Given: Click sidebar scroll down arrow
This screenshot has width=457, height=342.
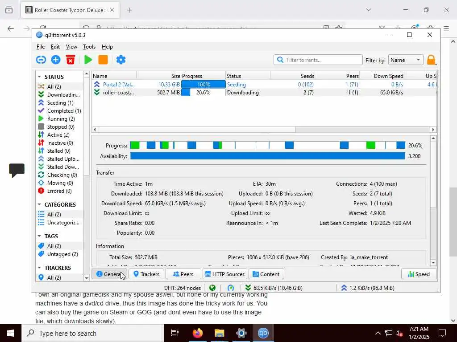Looking at the screenshot, I should pos(86,278).
